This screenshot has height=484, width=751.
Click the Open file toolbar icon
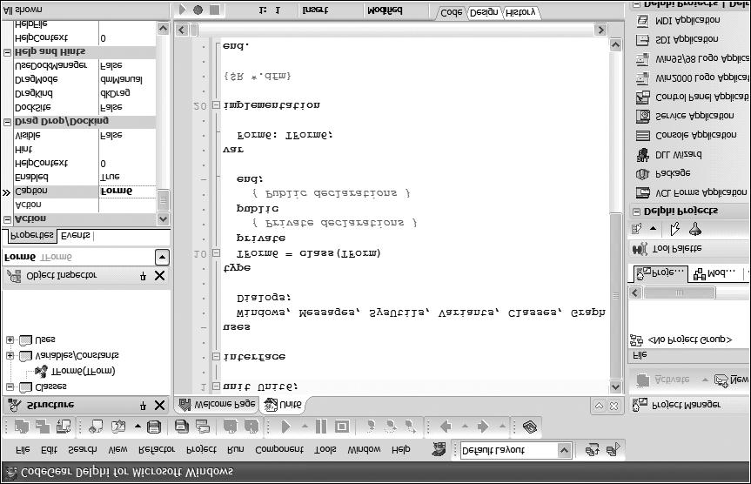click(117, 426)
